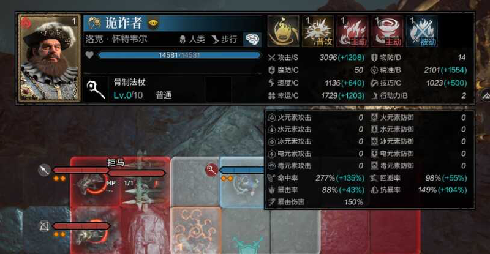The width and height of the screenshot is (490, 254).
Task: Select the orange swirl-patterned battlefield tile
Action: (x=195, y=230)
